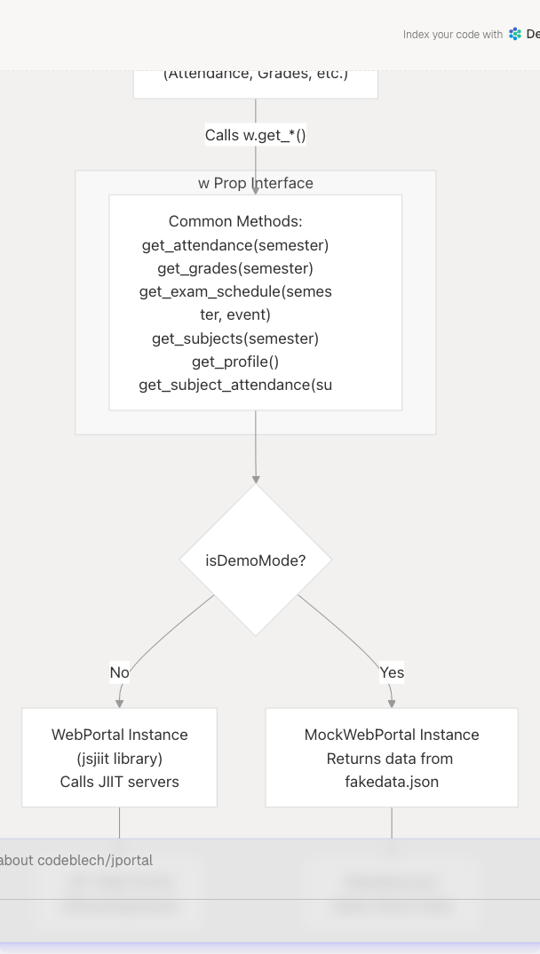Click get_subjects(semester) method text

[235, 338]
